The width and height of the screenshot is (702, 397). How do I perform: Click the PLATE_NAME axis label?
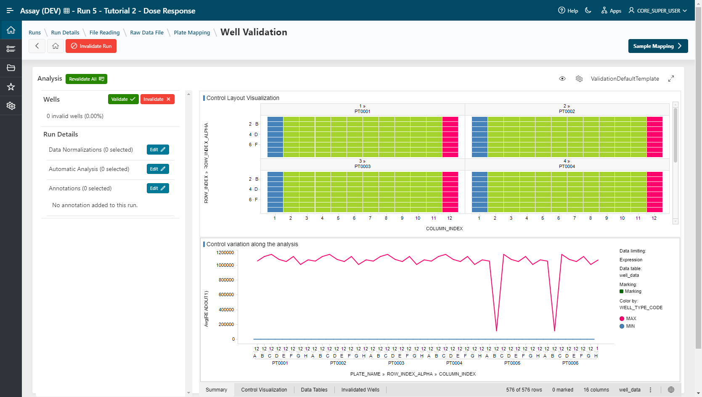pos(365,374)
